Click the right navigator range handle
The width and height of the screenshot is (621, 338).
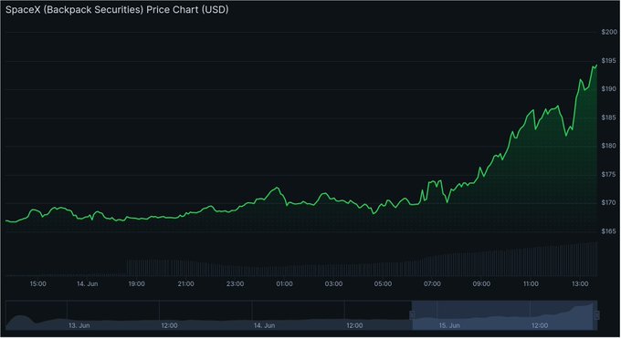coord(597,315)
